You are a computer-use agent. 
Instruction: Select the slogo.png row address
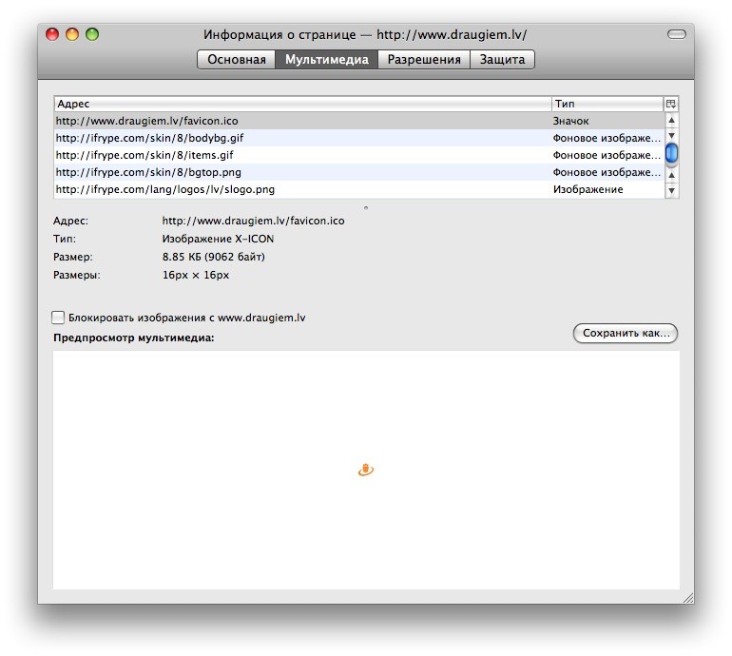(165, 189)
